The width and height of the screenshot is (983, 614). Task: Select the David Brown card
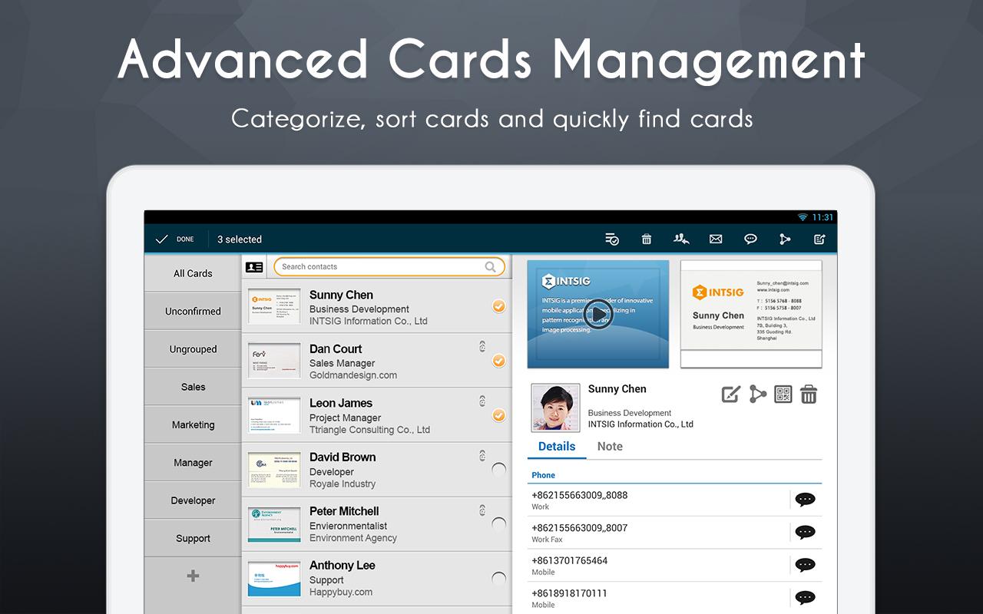pos(498,470)
